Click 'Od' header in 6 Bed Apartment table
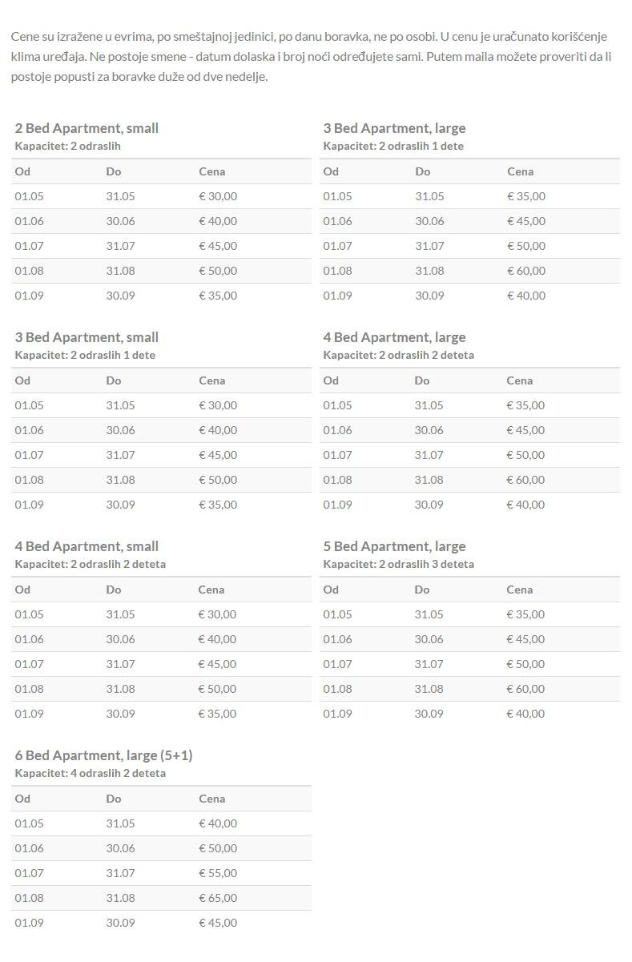This screenshot has width=632, height=962. click(22, 799)
